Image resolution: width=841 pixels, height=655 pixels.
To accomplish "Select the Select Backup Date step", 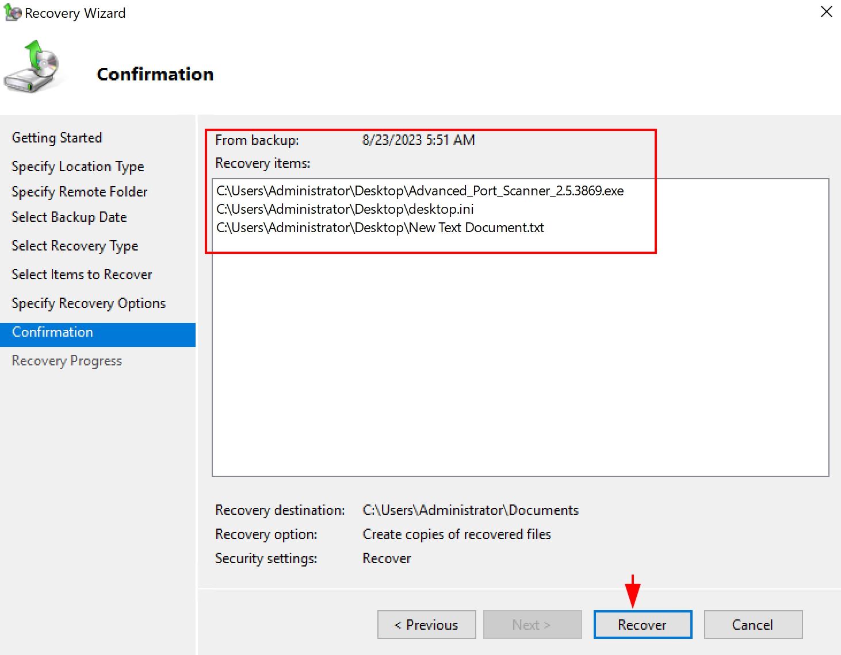I will pos(69,217).
